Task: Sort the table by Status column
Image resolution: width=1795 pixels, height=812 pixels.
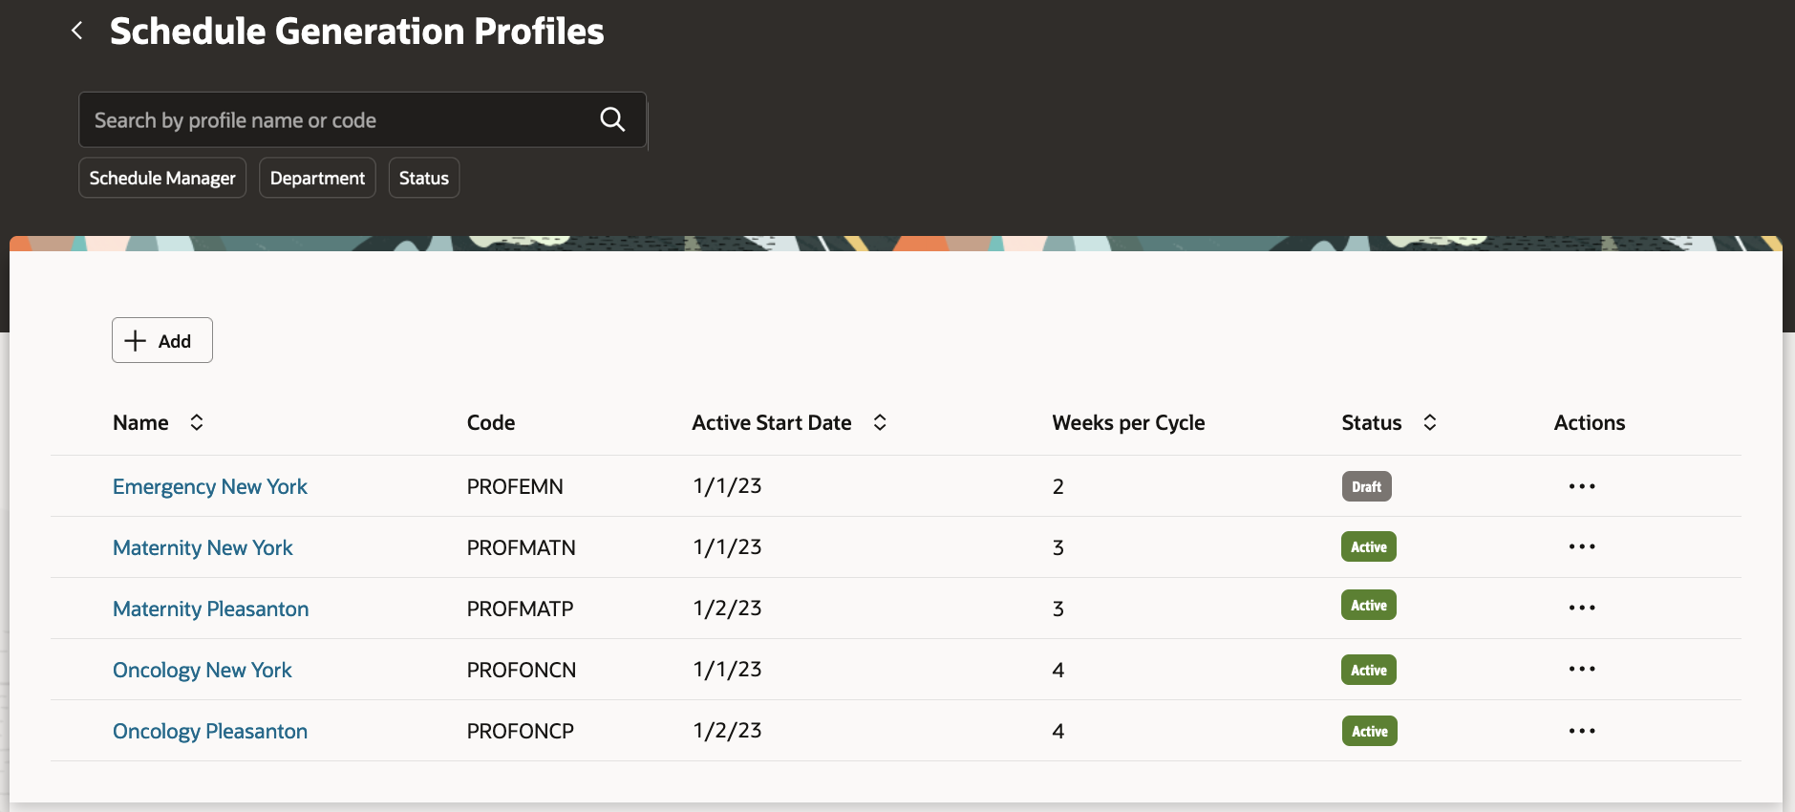Action: click(x=1429, y=422)
